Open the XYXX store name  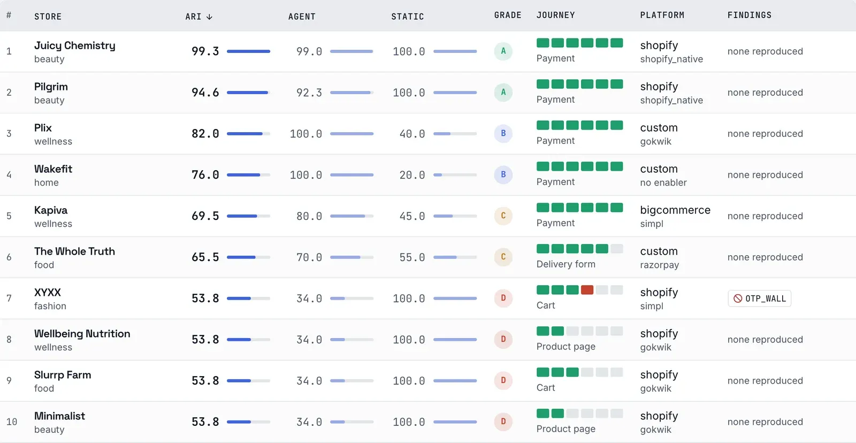coord(48,293)
